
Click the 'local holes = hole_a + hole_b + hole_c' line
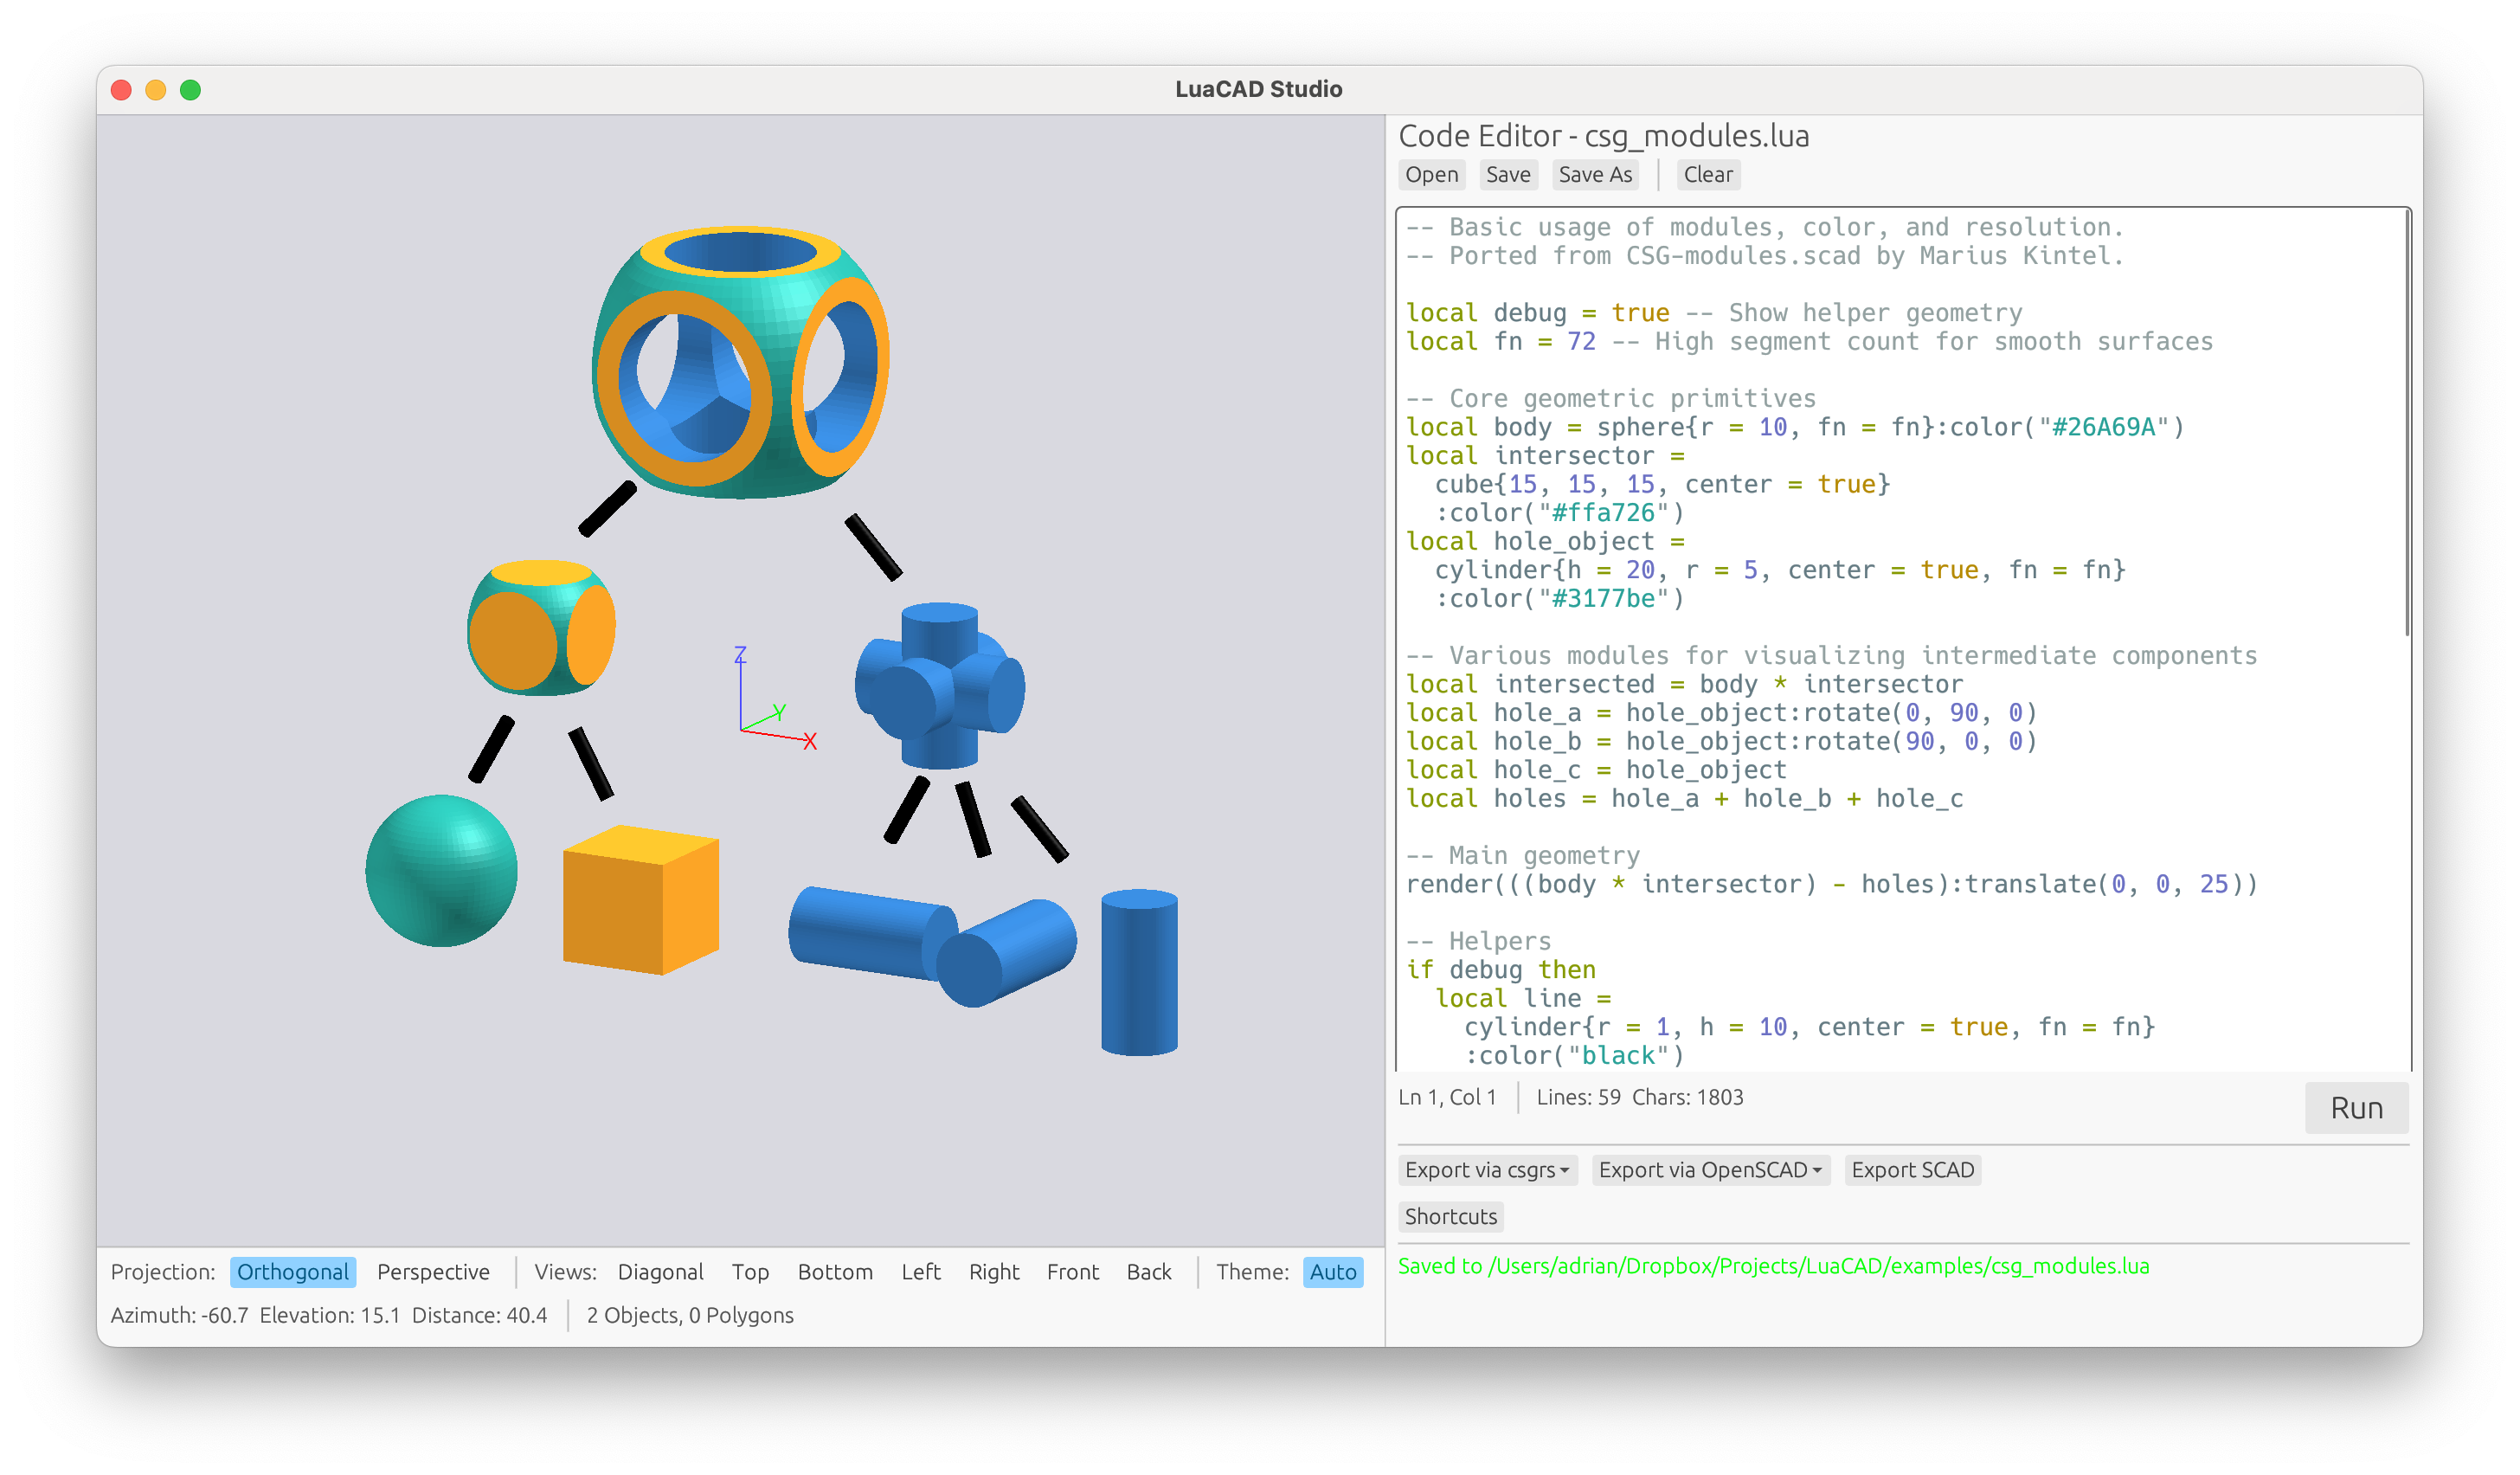(x=1684, y=798)
